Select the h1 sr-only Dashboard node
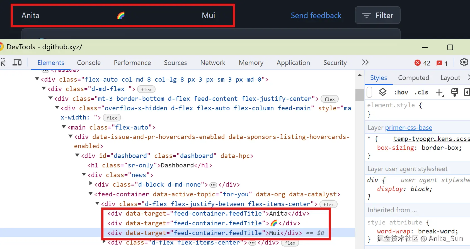 (x=149, y=165)
